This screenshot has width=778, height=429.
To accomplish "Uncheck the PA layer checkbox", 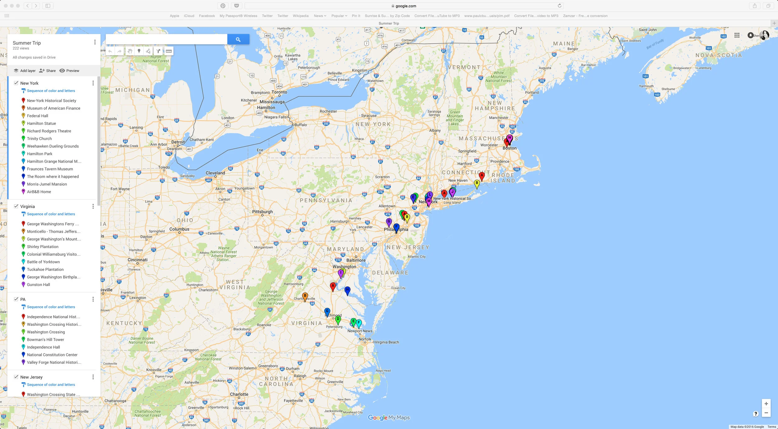I will 16,299.
